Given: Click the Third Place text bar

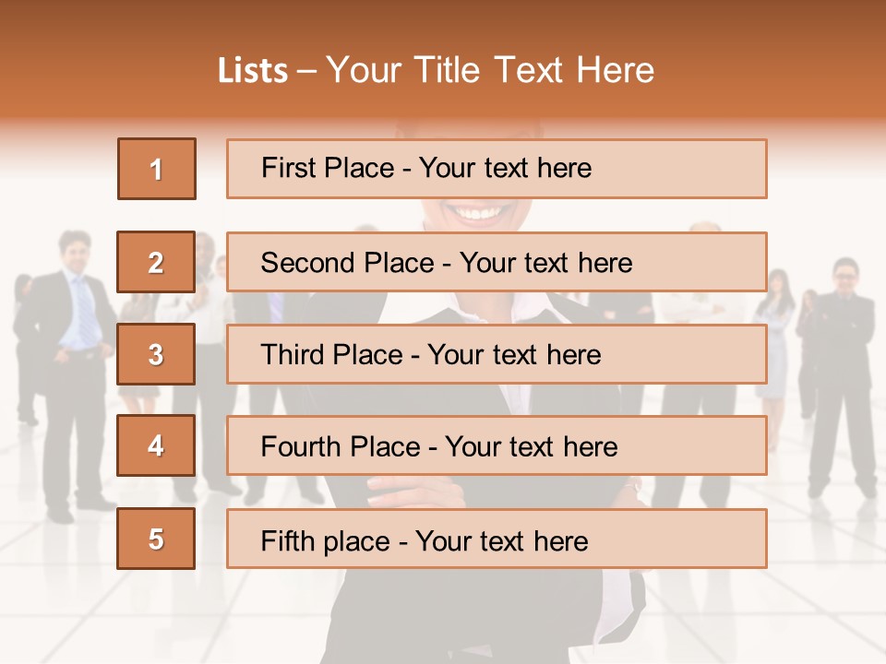Looking at the screenshot, I should (x=497, y=354).
